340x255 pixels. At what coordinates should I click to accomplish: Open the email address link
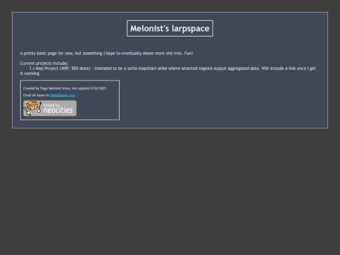point(62,95)
